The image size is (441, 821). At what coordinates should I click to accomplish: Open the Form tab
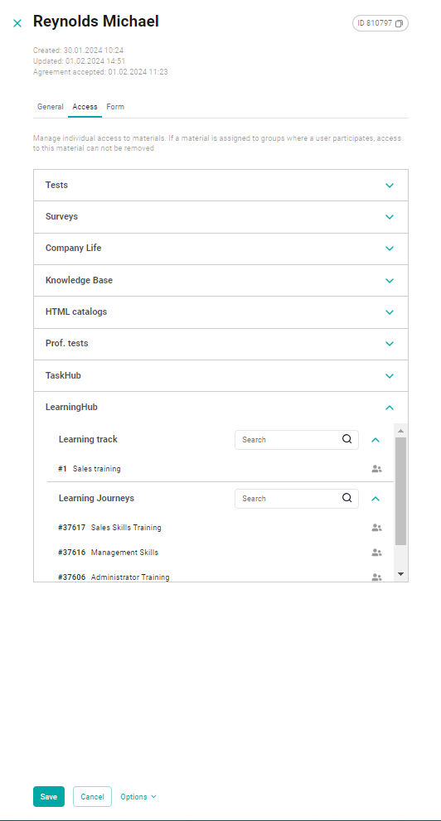coord(115,107)
